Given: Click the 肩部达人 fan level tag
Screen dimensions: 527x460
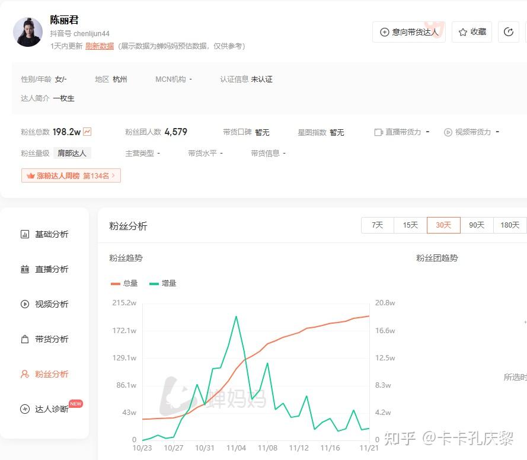Looking at the screenshot, I should (72, 153).
